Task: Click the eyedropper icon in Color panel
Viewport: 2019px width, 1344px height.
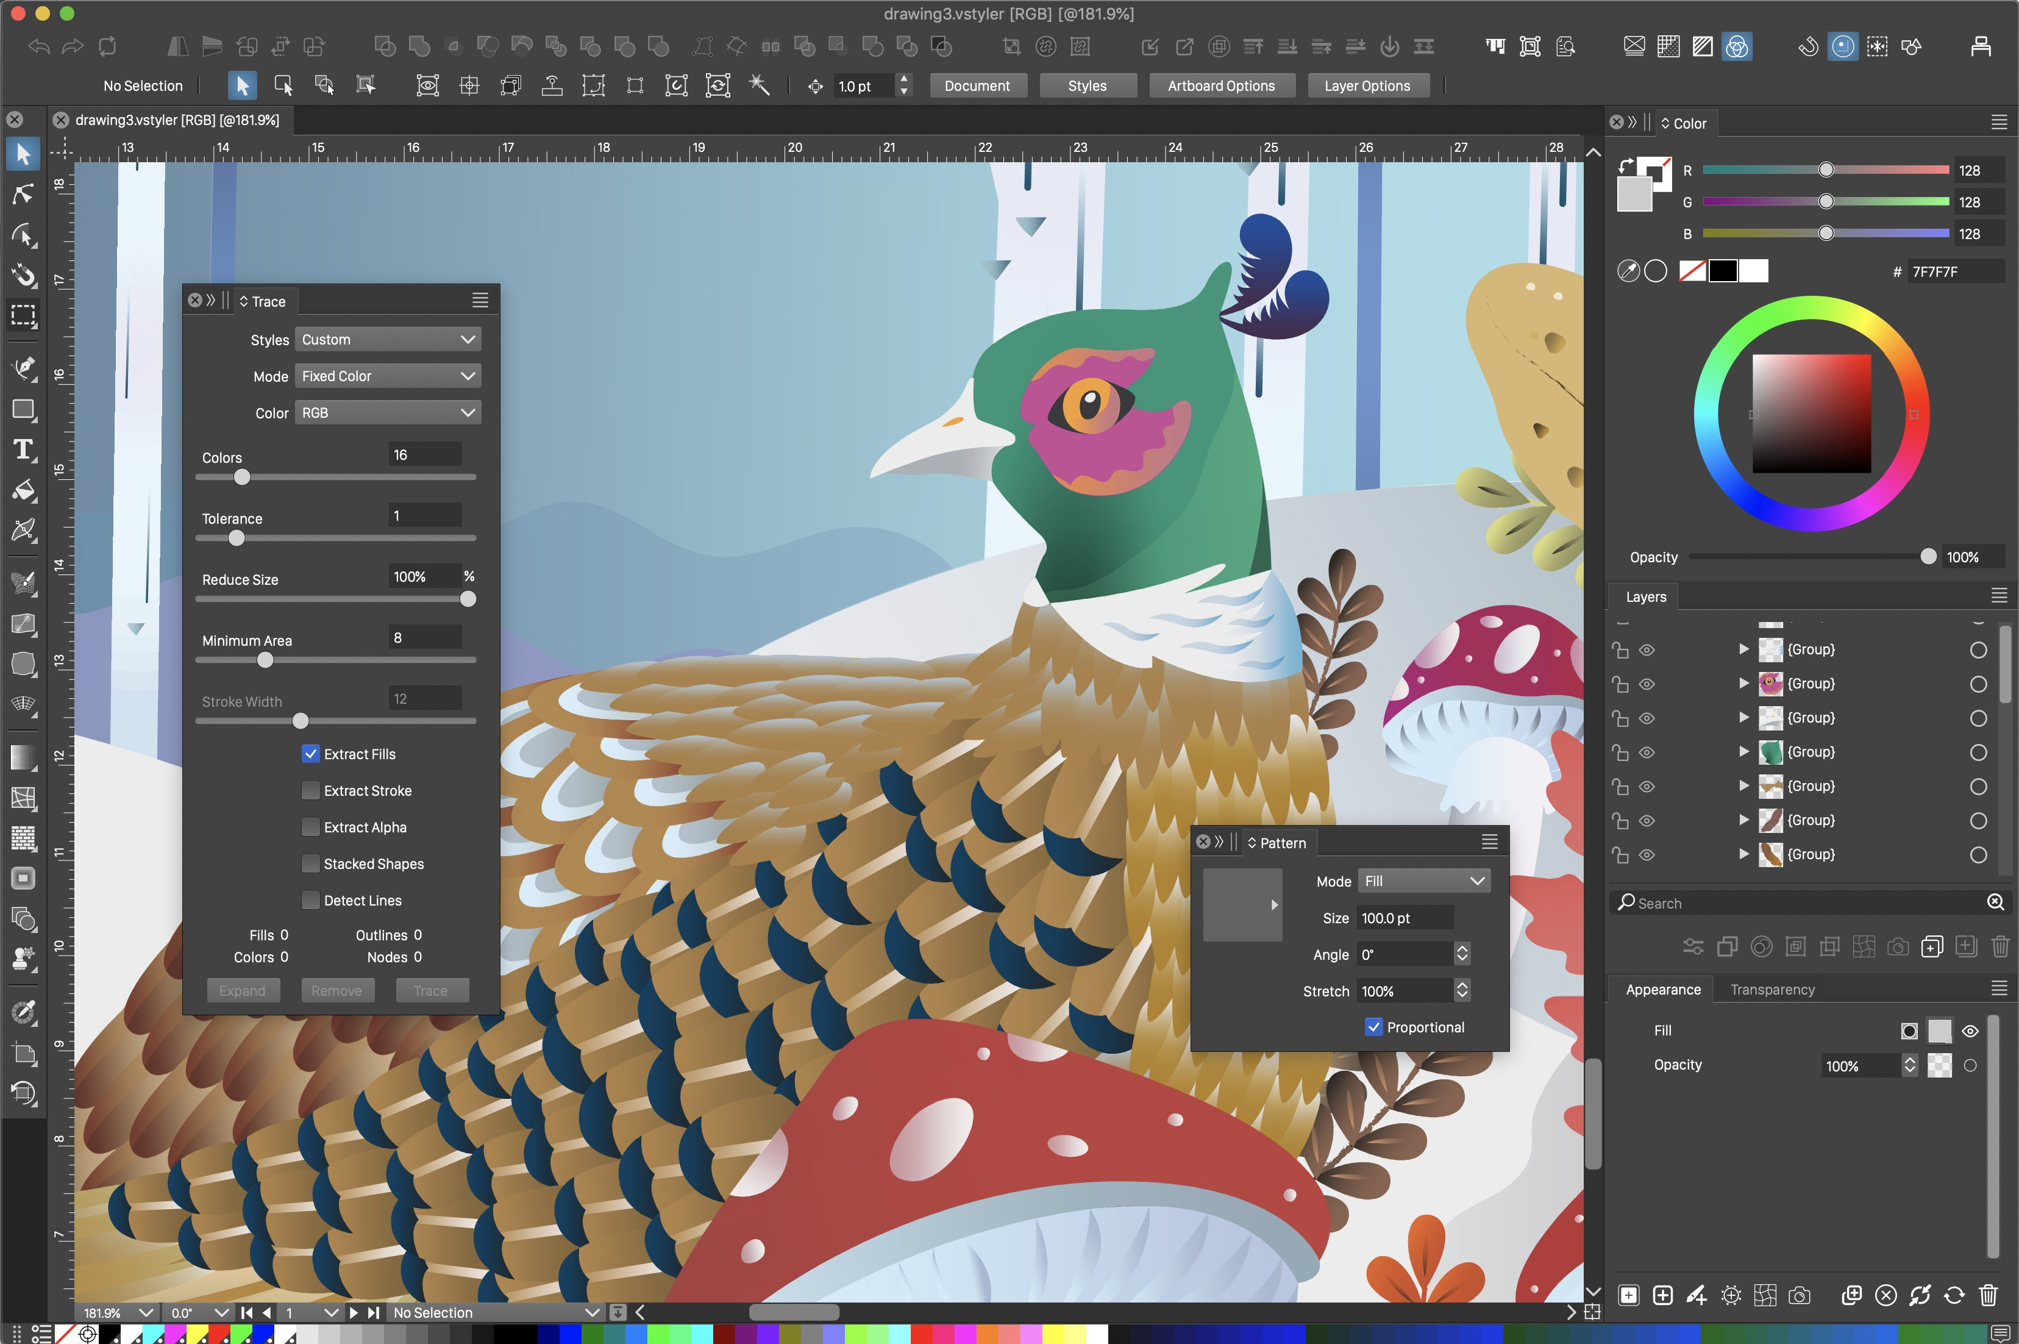Action: coord(1628,271)
